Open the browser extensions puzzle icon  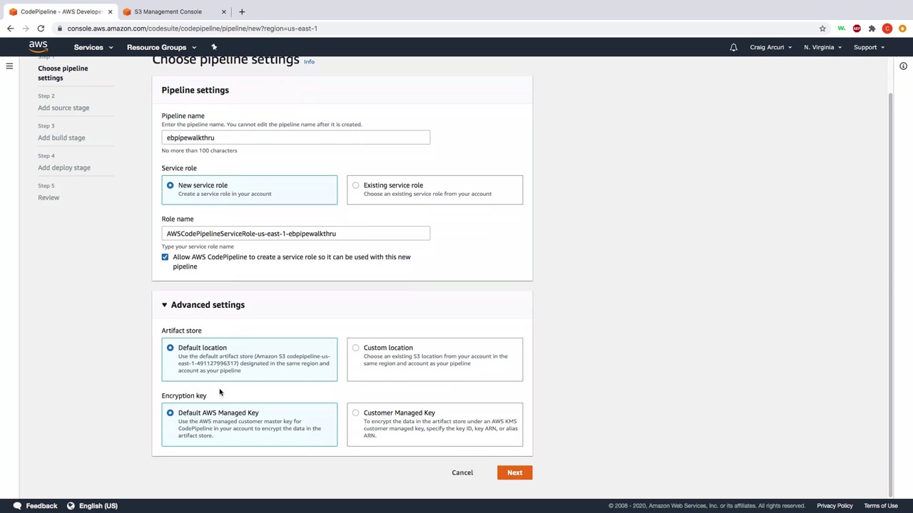pyautogui.click(x=872, y=28)
